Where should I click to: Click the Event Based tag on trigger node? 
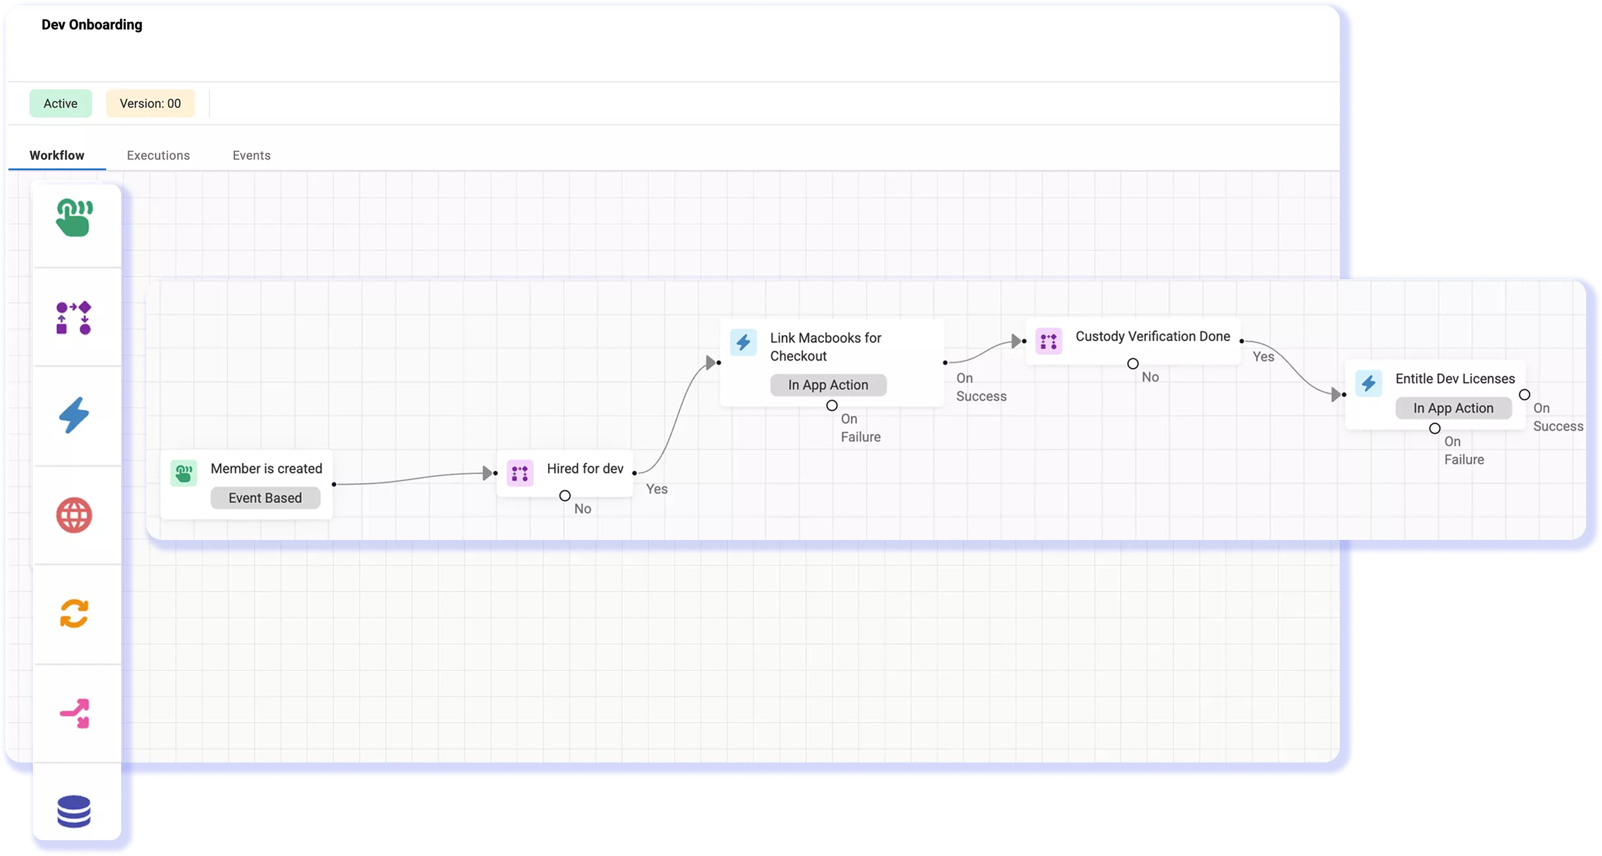(265, 498)
